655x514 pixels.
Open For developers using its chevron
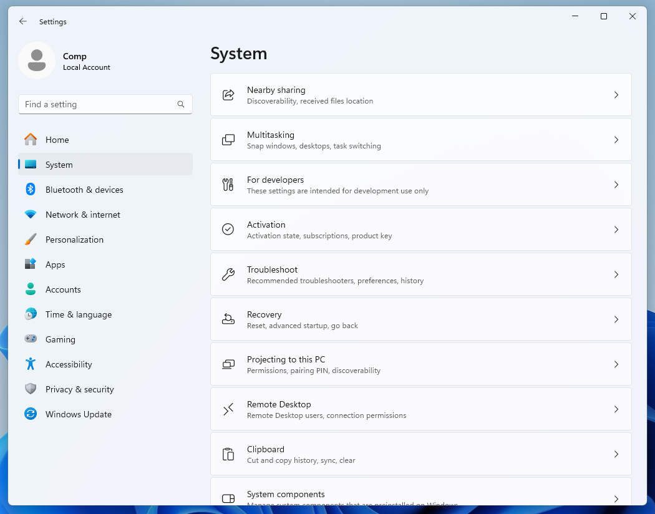[616, 185]
